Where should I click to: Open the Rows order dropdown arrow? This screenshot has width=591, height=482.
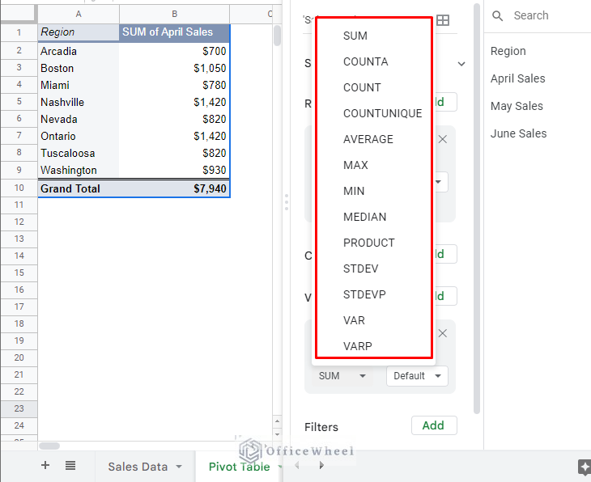pyautogui.click(x=438, y=182)
